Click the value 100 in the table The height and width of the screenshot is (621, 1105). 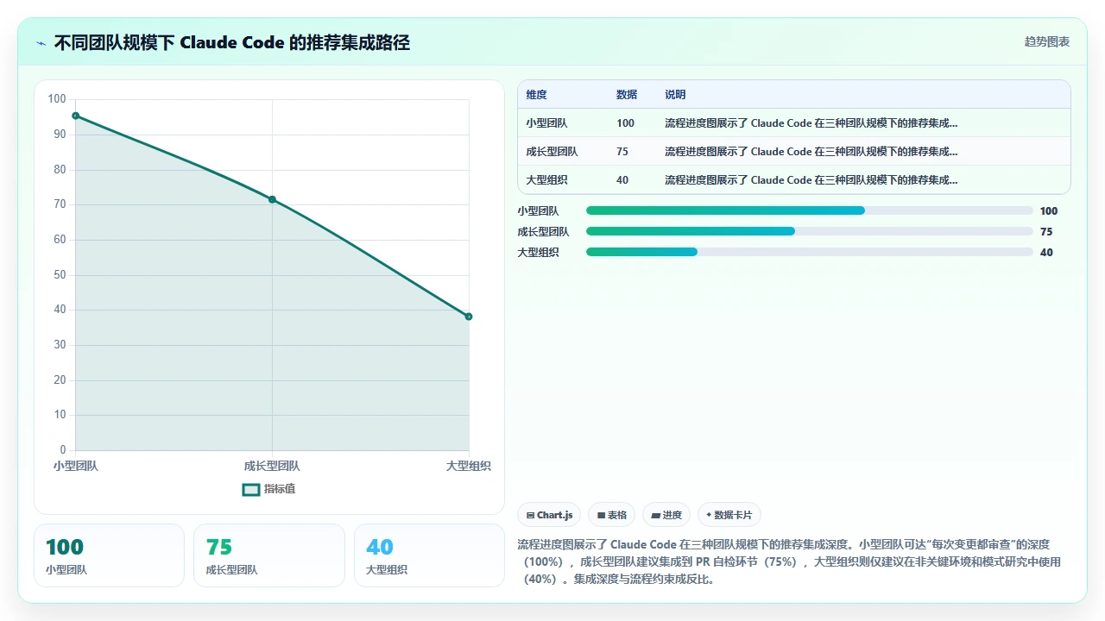(625, 123)
